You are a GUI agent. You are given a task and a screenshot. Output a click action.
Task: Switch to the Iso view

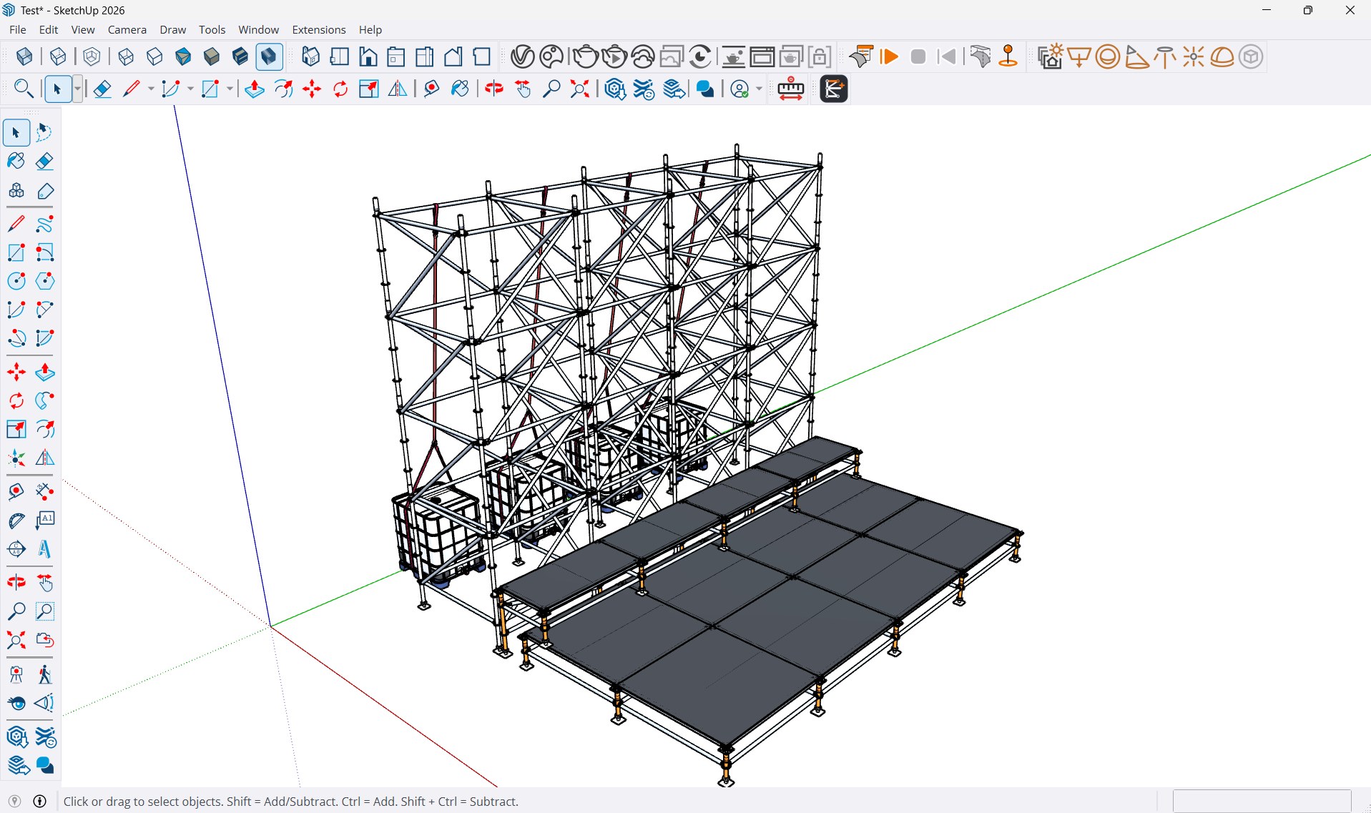pos(310,56)
